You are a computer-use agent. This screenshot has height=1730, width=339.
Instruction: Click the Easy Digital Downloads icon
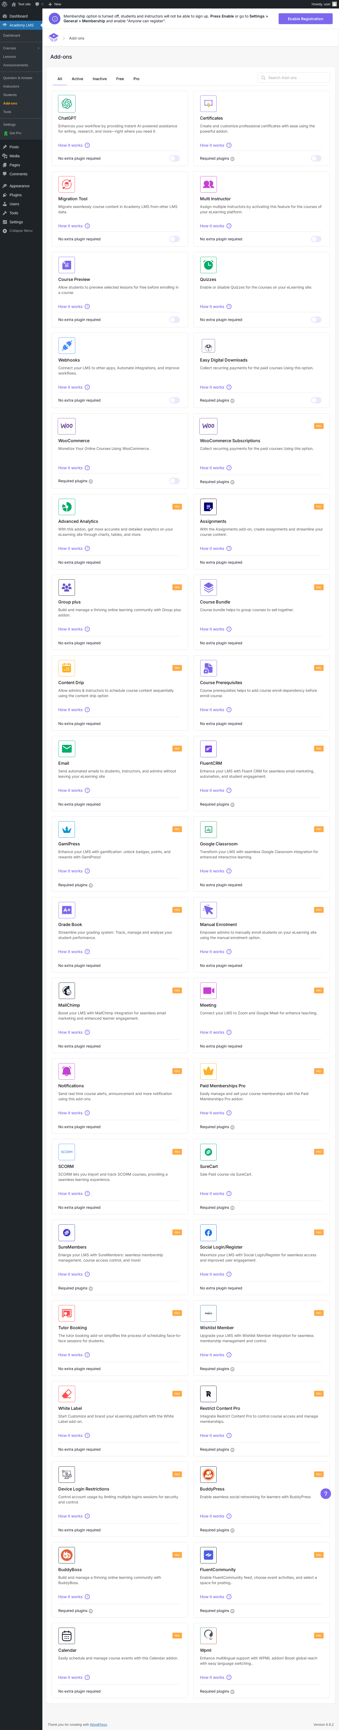point(208,346)
